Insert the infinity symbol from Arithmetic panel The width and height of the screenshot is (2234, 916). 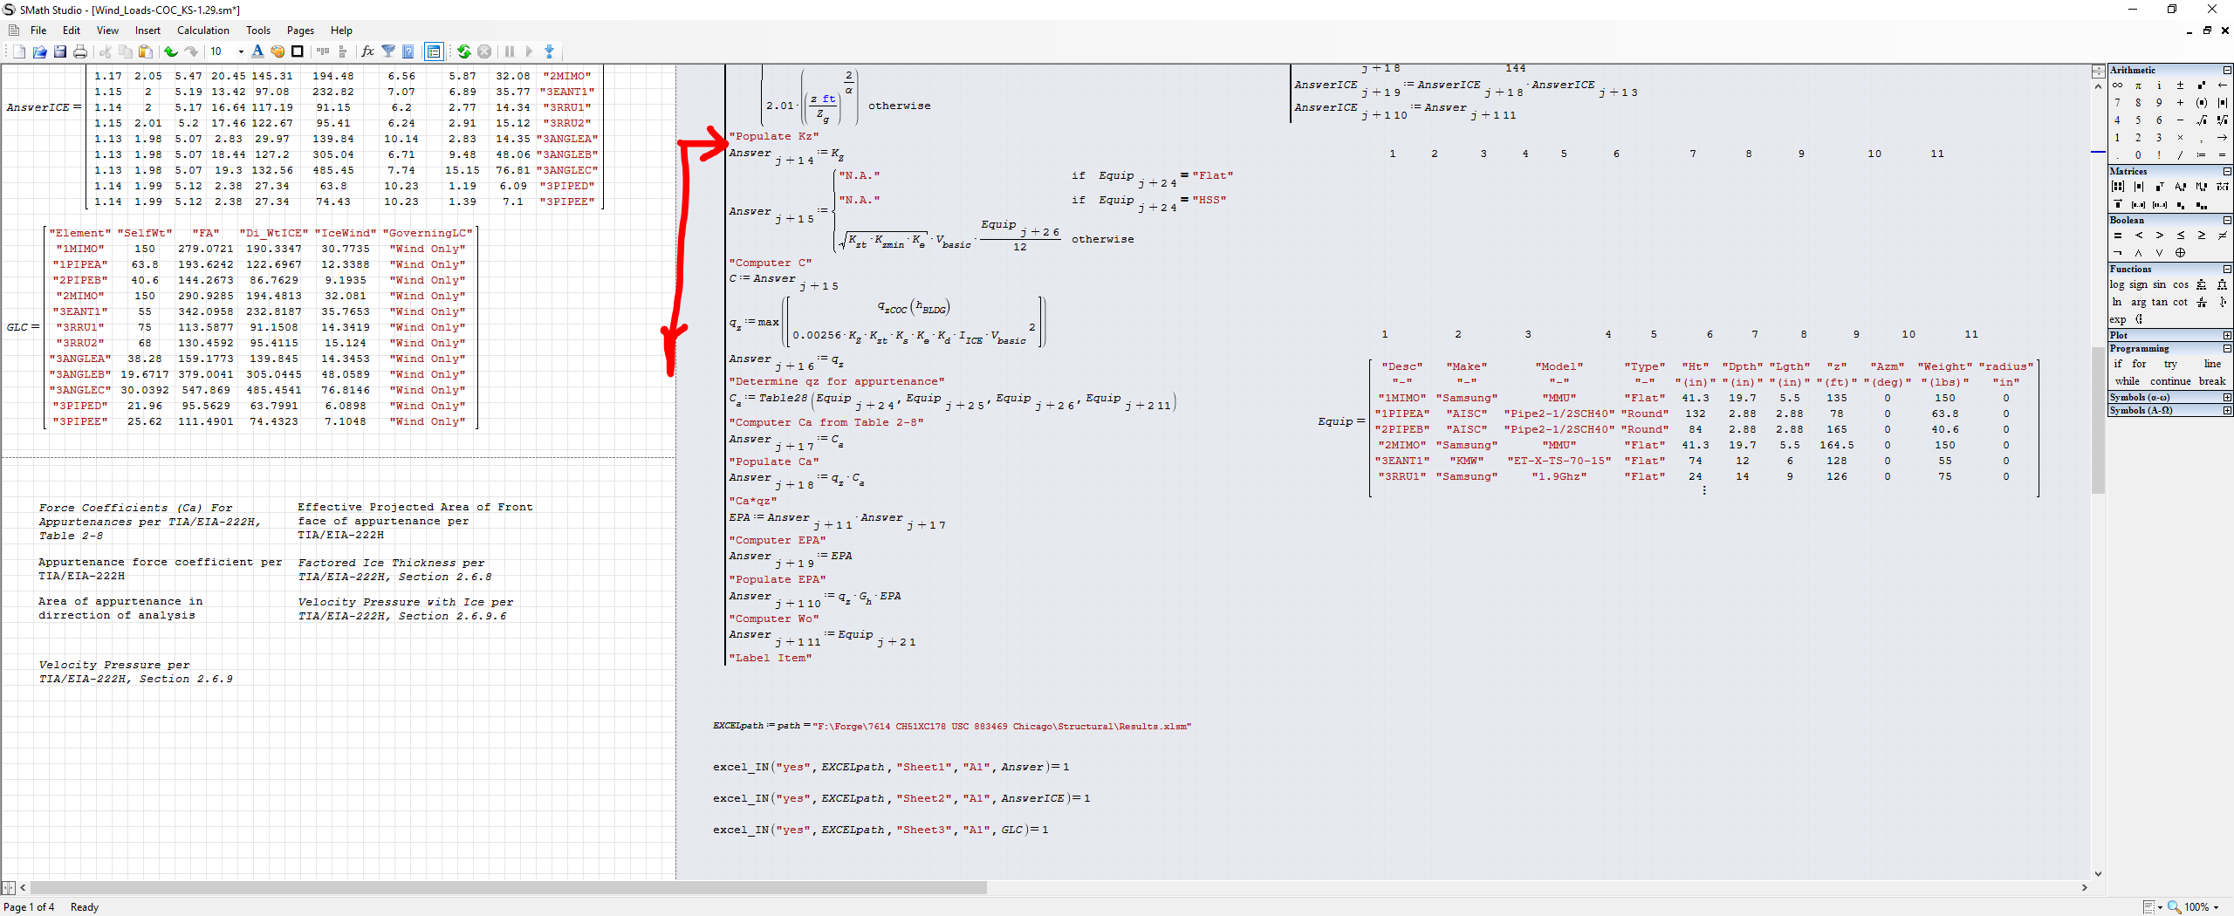click(x=2117, y=85)
